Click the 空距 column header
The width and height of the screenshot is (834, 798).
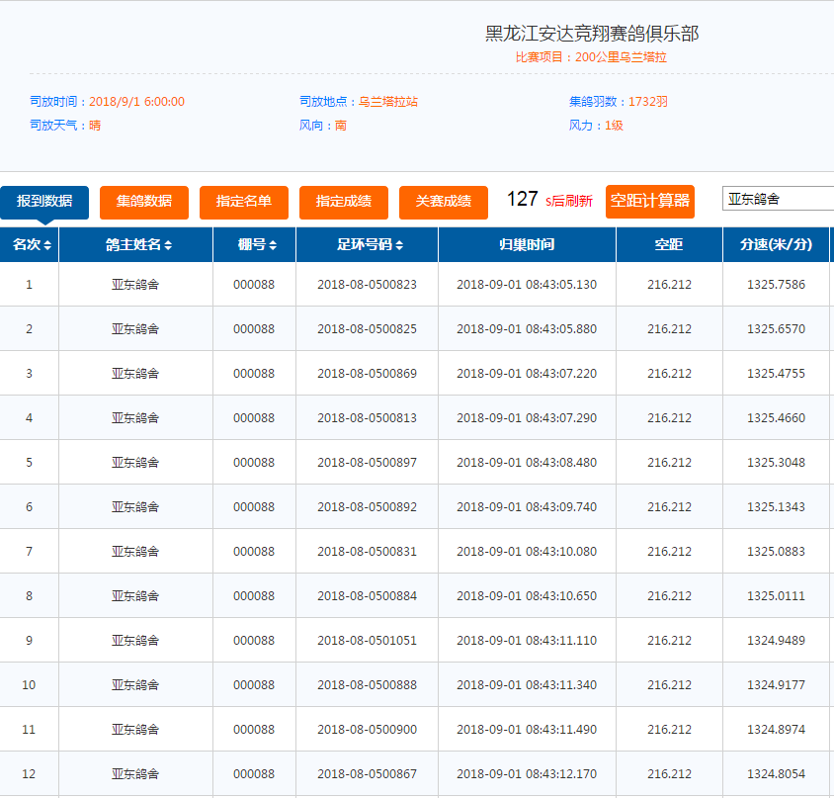click(x=669, y=245)
